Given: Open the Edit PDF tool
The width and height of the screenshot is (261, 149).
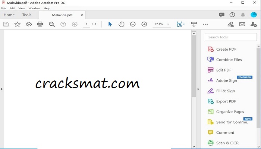Looking at the screenshot, I should coord(219,70).
